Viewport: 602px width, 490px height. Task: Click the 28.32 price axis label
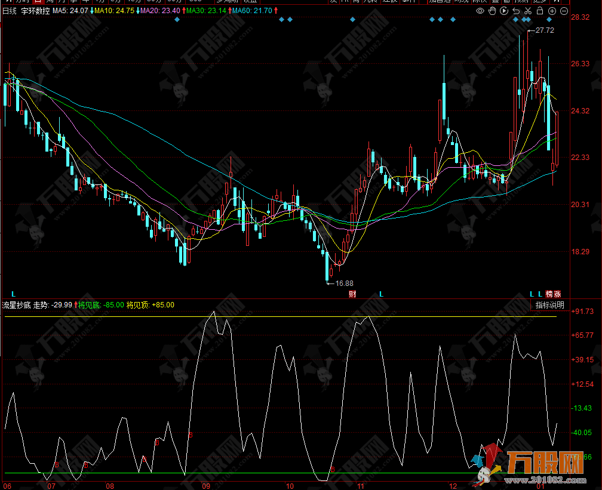(580, 17)
